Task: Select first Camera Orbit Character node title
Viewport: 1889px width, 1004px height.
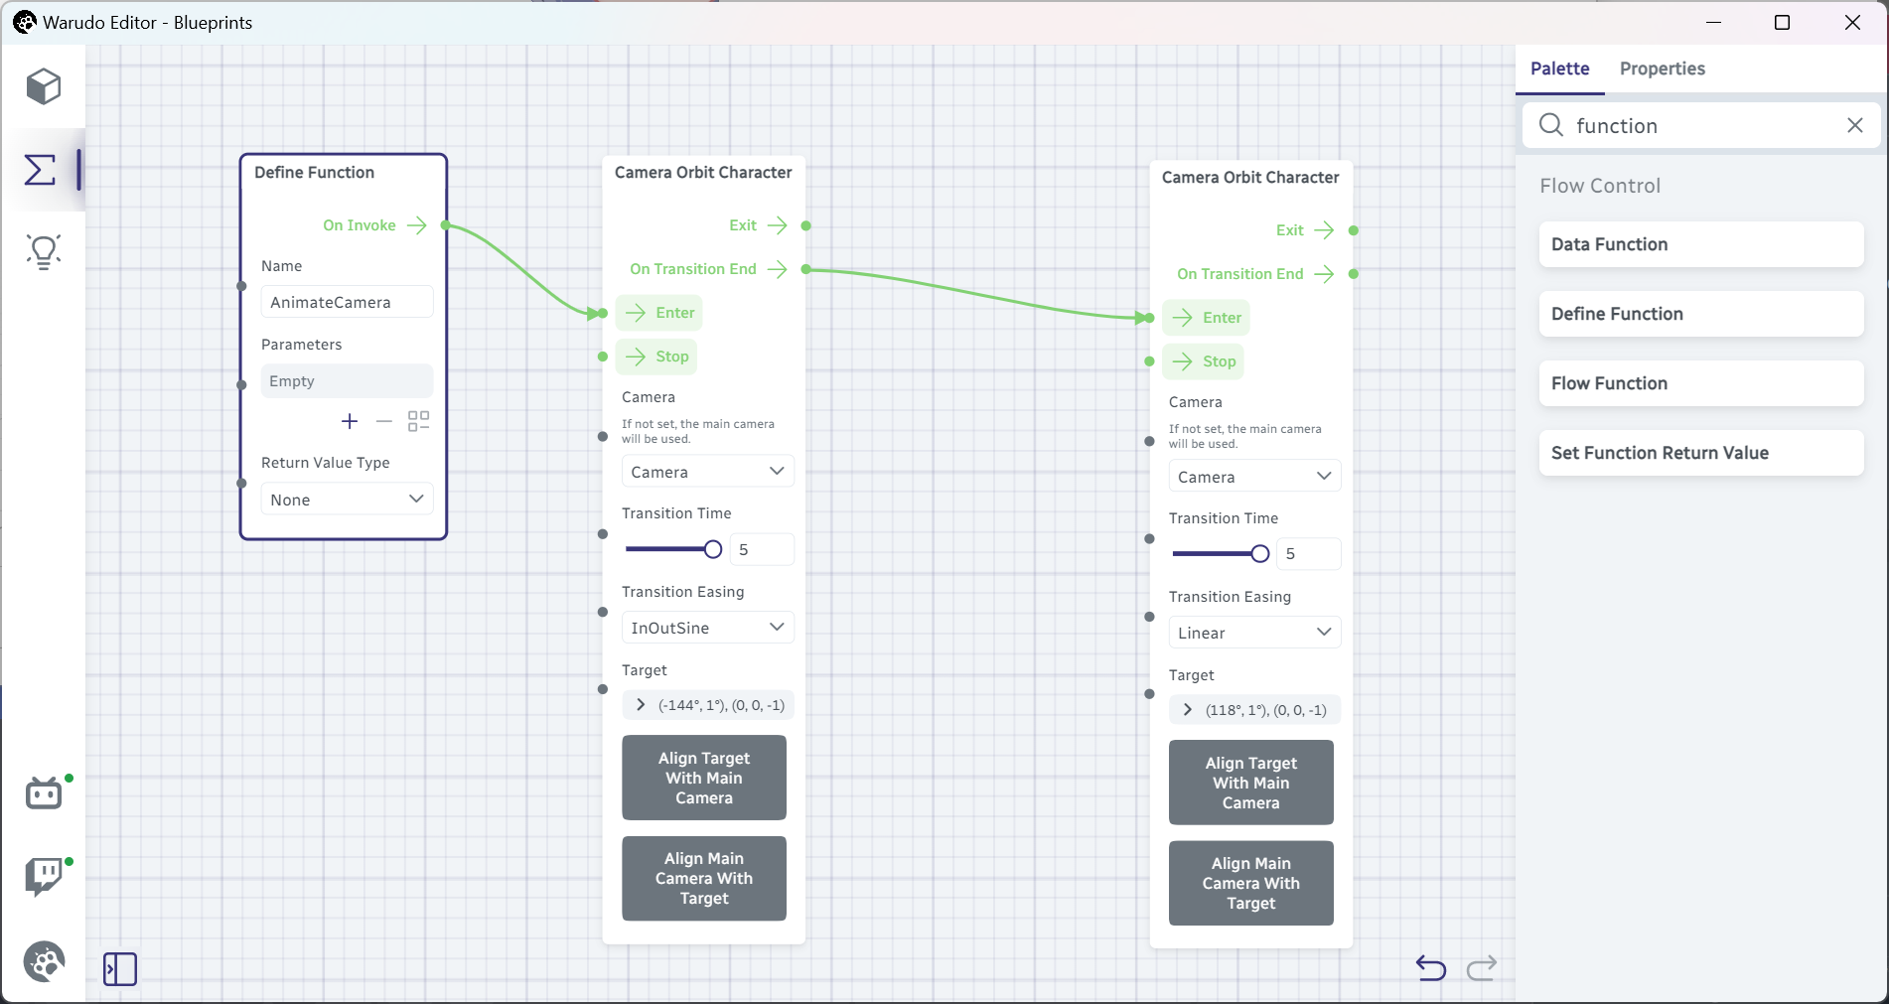Action: tap(703, 172)
